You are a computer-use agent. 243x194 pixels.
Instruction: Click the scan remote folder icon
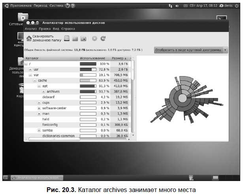point(83,39)
